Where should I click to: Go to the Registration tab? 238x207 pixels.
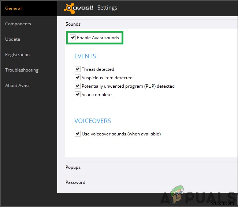17,55
